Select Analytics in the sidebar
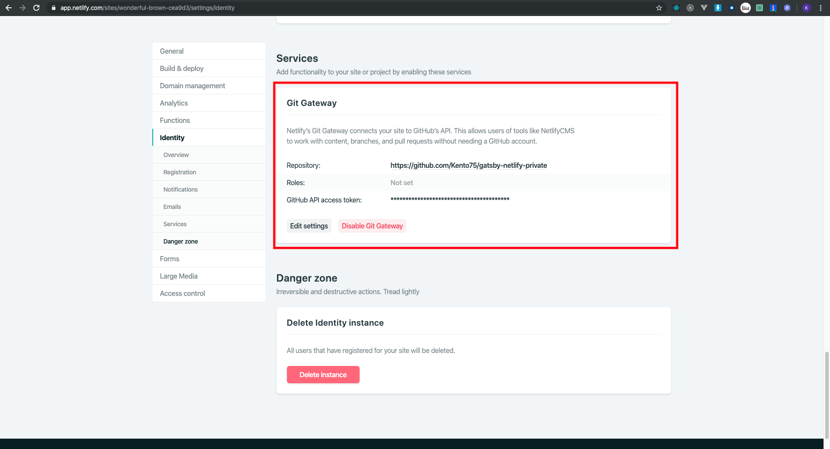830x449 pixels. point(209,103)
